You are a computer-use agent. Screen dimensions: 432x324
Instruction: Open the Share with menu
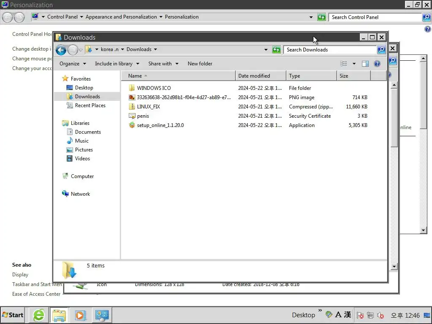(163, 64)
